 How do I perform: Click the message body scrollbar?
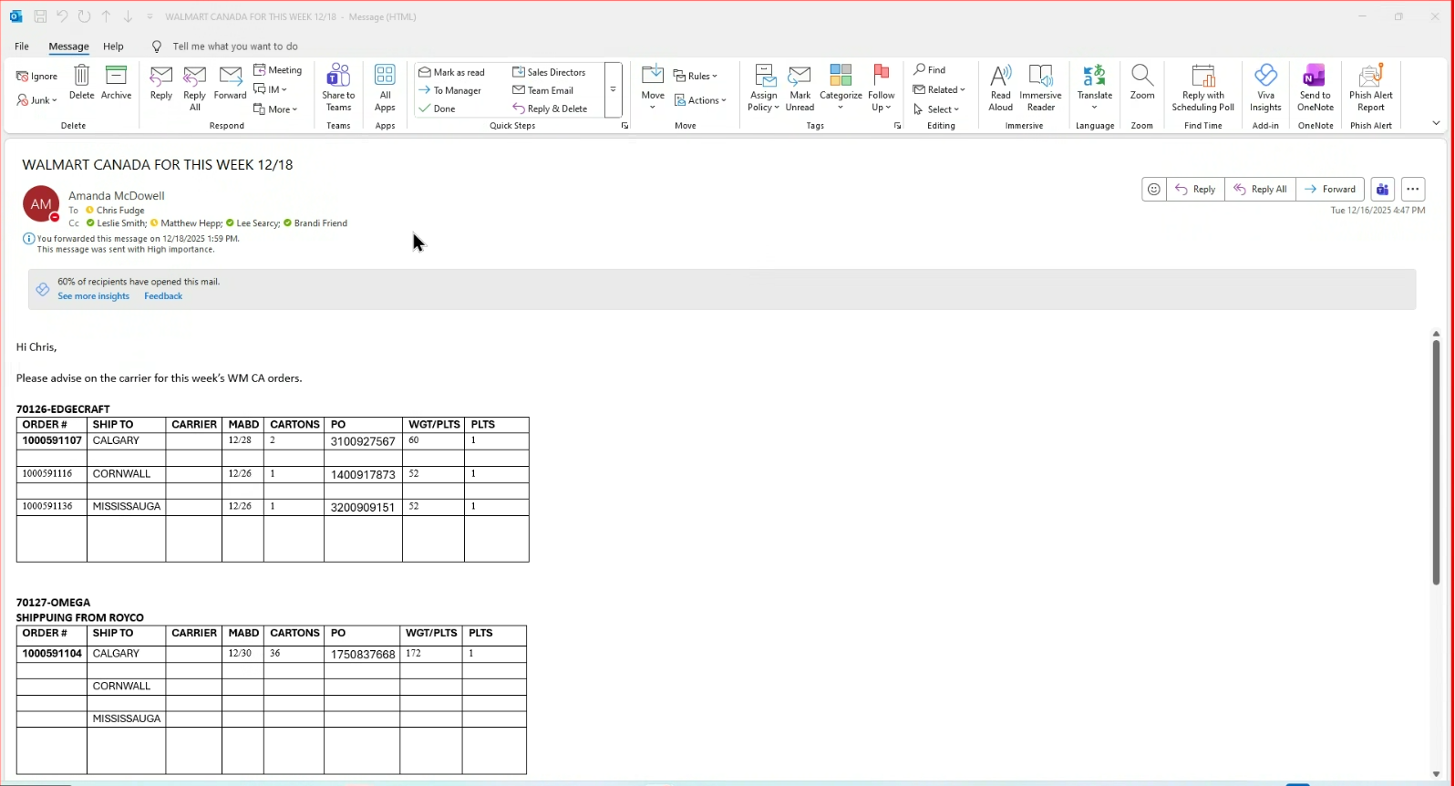coord(1436,462)
